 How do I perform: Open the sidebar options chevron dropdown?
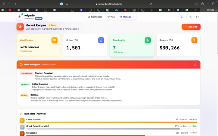[x=9, y=4]
